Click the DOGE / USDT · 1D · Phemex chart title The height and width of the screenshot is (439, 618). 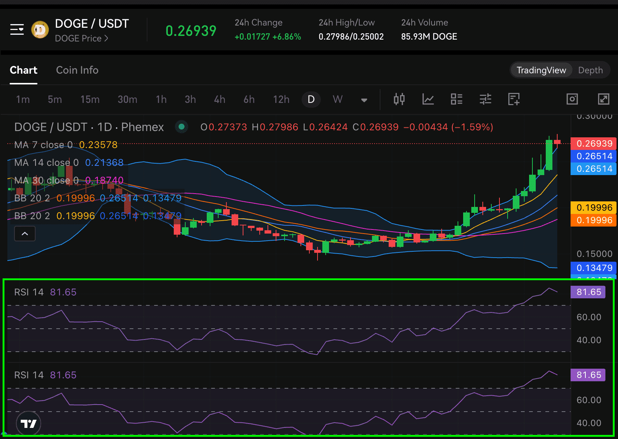(x=89, y=127)
